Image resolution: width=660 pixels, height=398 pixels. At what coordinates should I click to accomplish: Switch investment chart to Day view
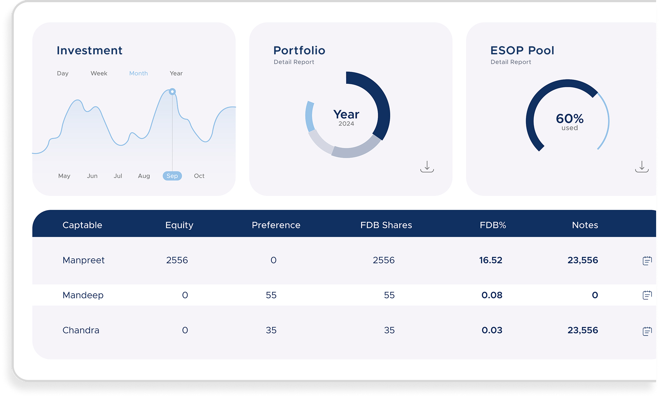63,73
